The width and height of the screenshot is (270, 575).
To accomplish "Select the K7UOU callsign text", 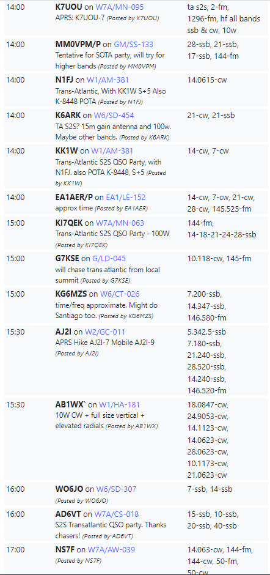I will pyautogui.click(x=69, y=7).
